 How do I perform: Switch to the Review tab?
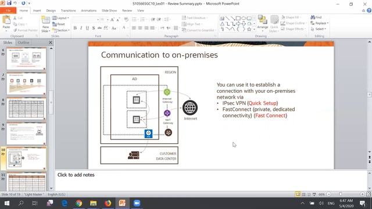pos(127,10)
